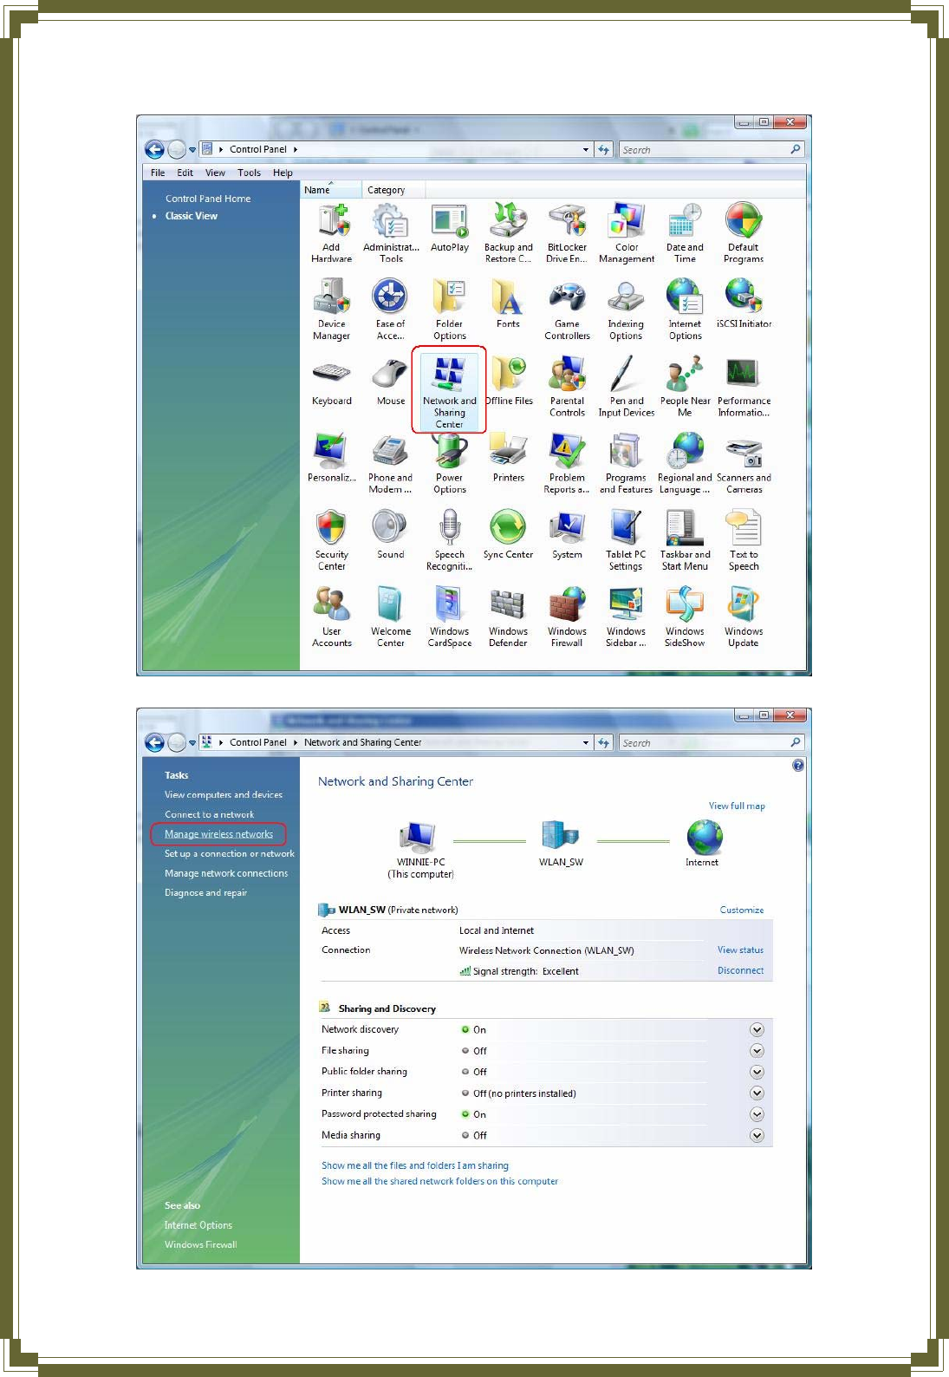This screenshot has height=1377, width=949.
Task: Open Add Hardware icon
Action: point(332,233)
